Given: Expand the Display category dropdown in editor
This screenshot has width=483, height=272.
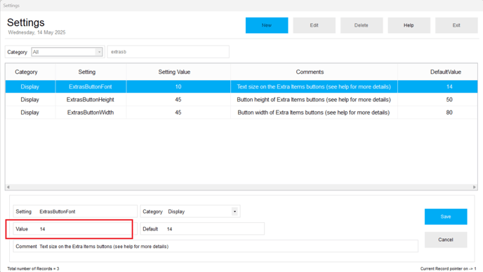Looking at the screenshot, I should (234, 212).
